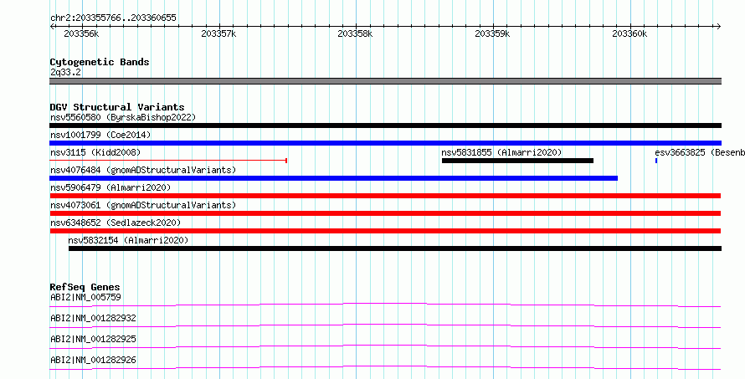The image size is (745, 379).
Task: Click the 203360k ruler position
Action: [x=629, y=33]
